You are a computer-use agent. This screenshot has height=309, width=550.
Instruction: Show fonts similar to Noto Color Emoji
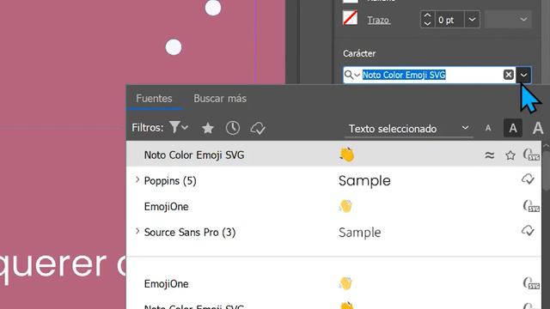pyautogui.click(x=490, y=155)
